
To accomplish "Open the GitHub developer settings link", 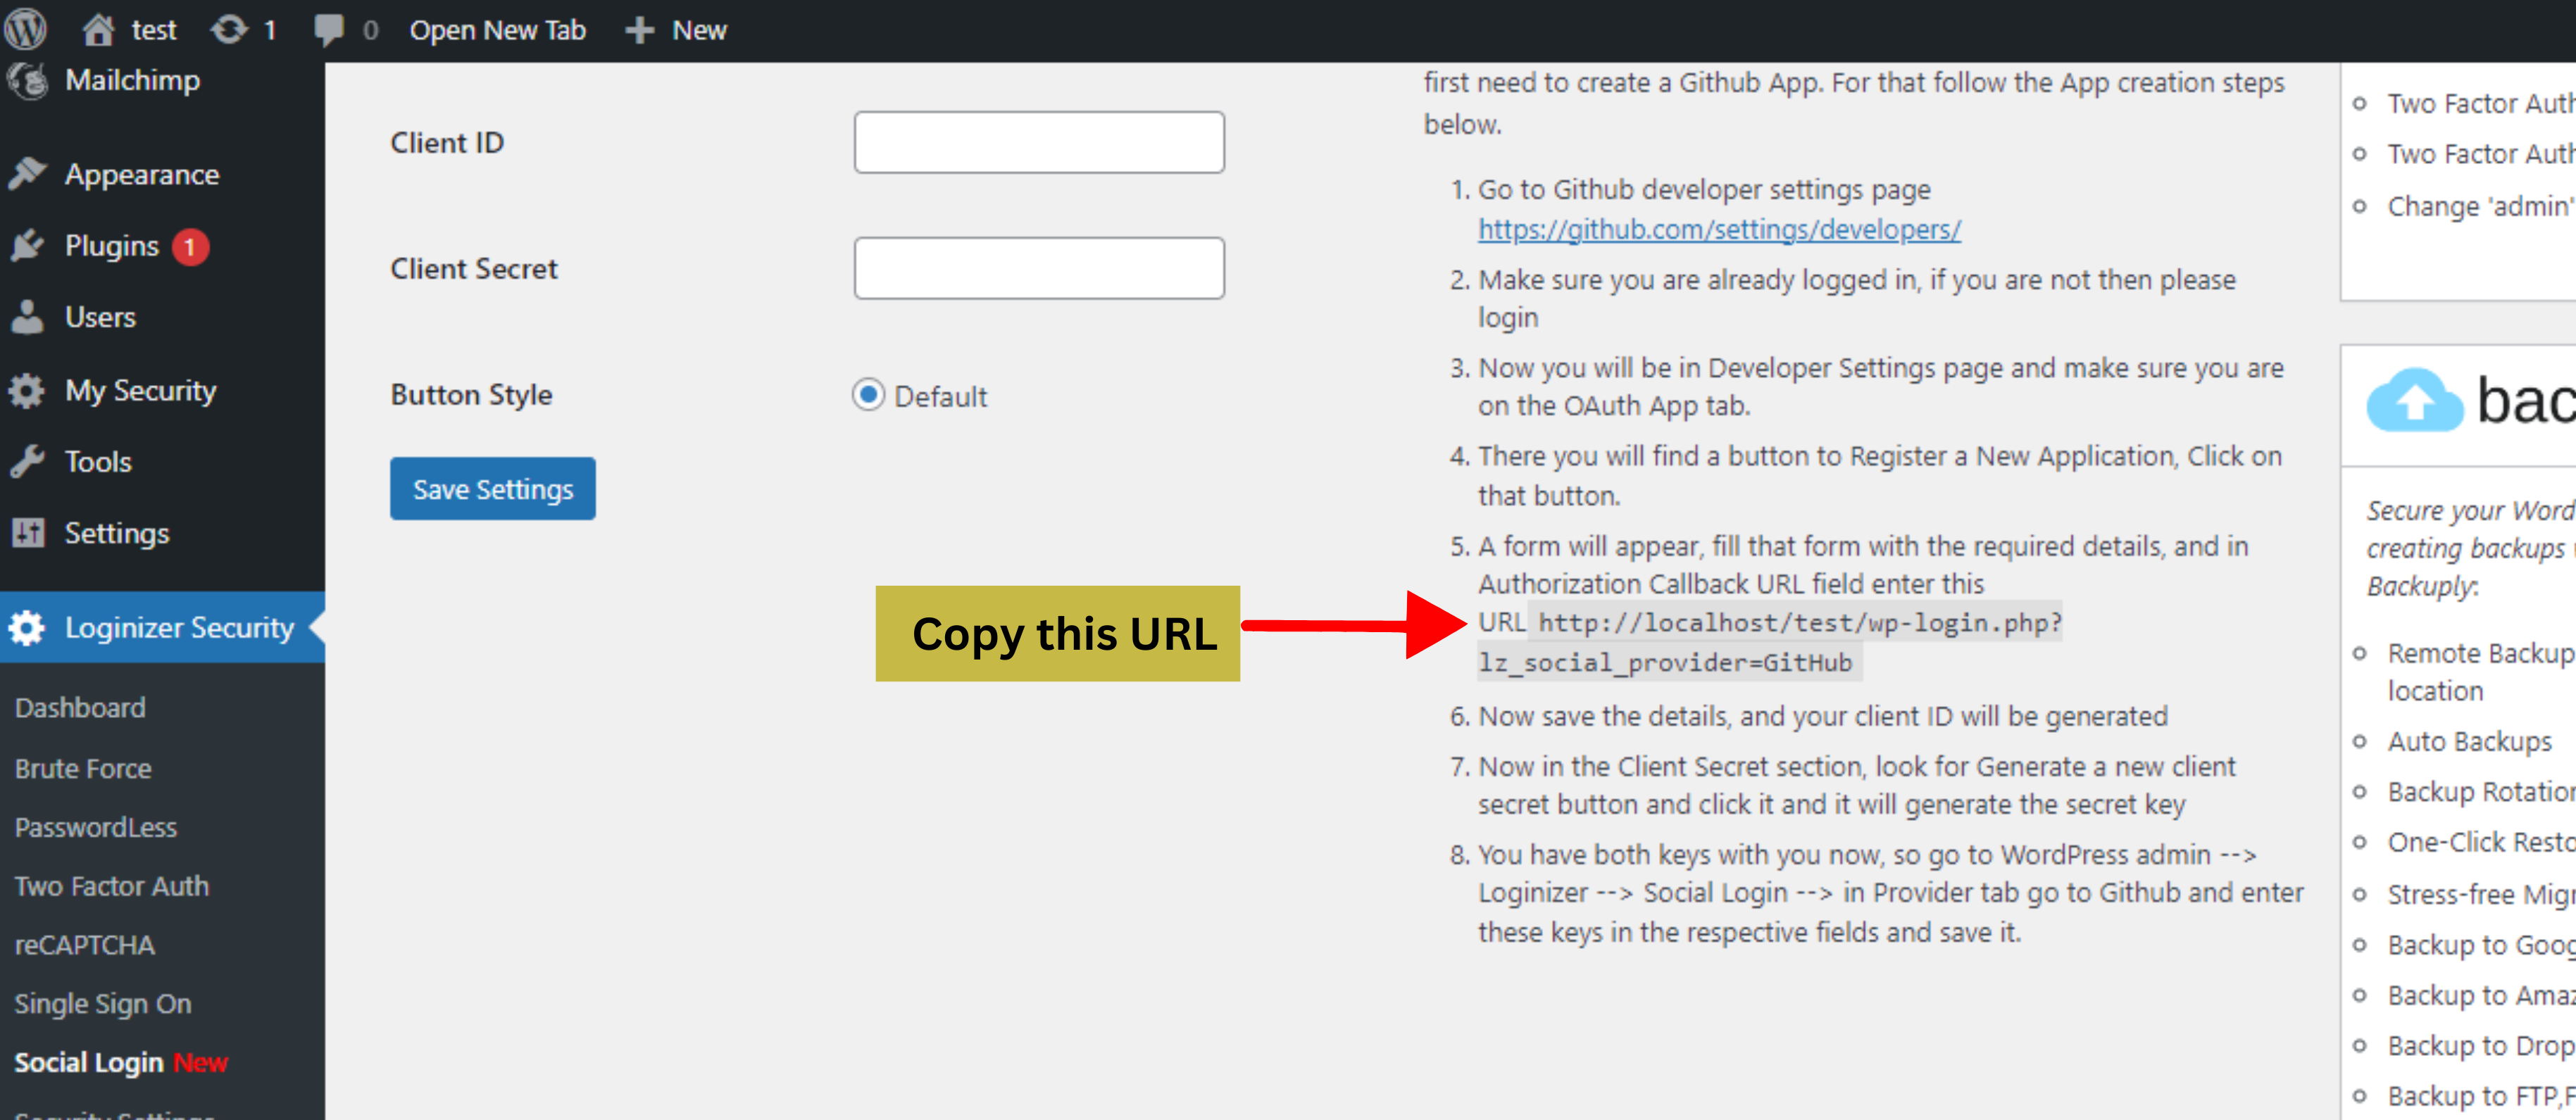I will (1719, 230).
